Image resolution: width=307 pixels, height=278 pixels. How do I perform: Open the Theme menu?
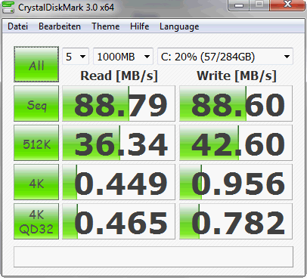[105, 26]
